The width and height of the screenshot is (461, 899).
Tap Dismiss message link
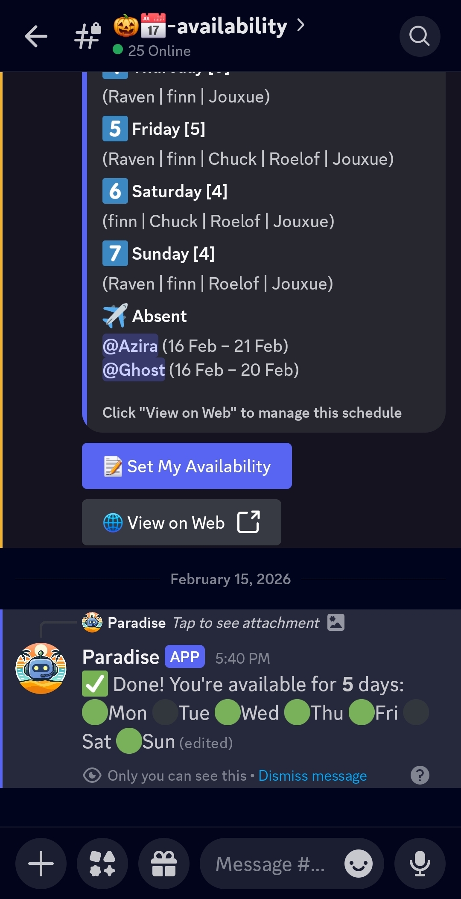pos(312,775)
